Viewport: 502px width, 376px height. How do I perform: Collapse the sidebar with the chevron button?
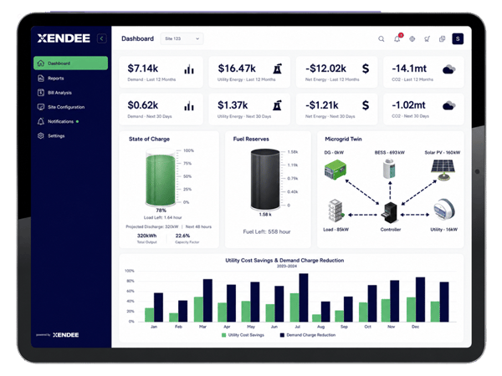tap(102, 38)
